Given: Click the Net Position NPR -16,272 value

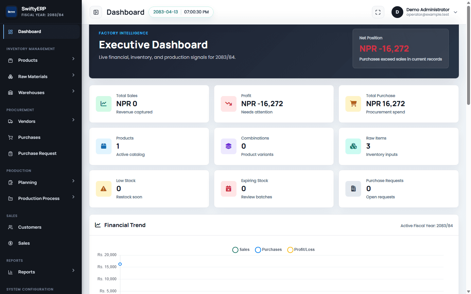Looking at the screenshot, I should click(x=384, y=49).
